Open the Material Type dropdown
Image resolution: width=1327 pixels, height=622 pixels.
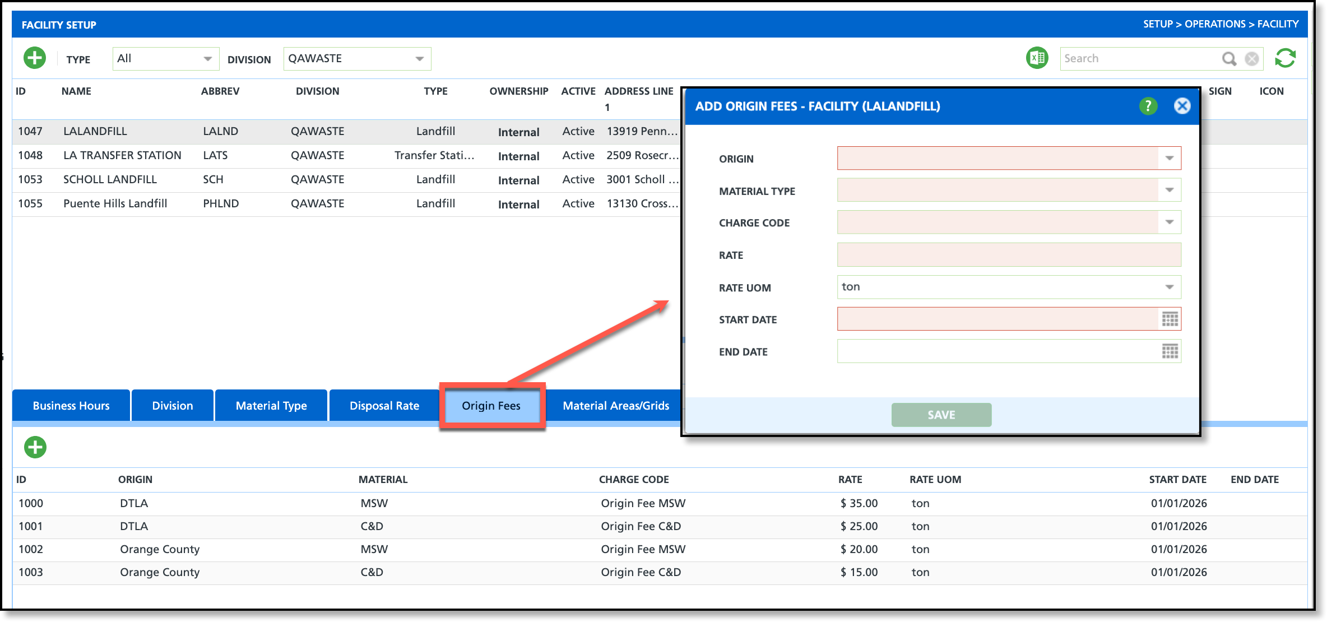point(1170,191)
